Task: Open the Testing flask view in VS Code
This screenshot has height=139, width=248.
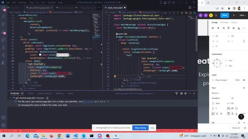Action: click(x=3, y=47)
